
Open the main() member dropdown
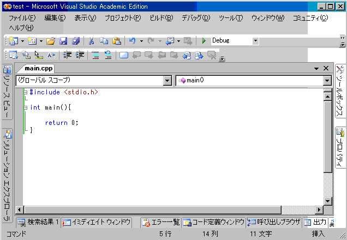coord(327,81)
